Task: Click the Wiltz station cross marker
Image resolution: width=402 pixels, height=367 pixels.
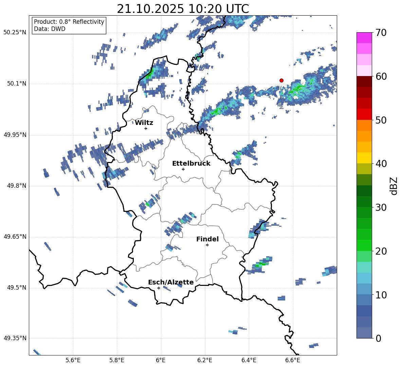Action: [x=146, y=128]
